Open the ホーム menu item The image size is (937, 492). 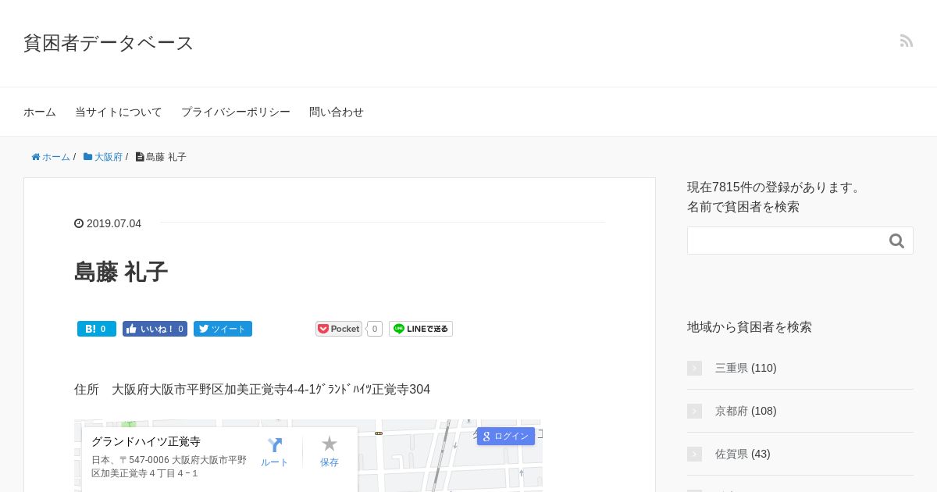[x=40, y=112]
